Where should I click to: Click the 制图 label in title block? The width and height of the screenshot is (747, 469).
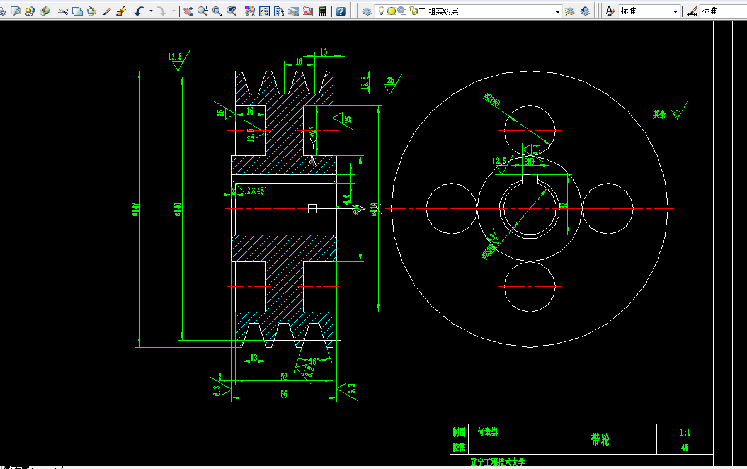[459, 432]
